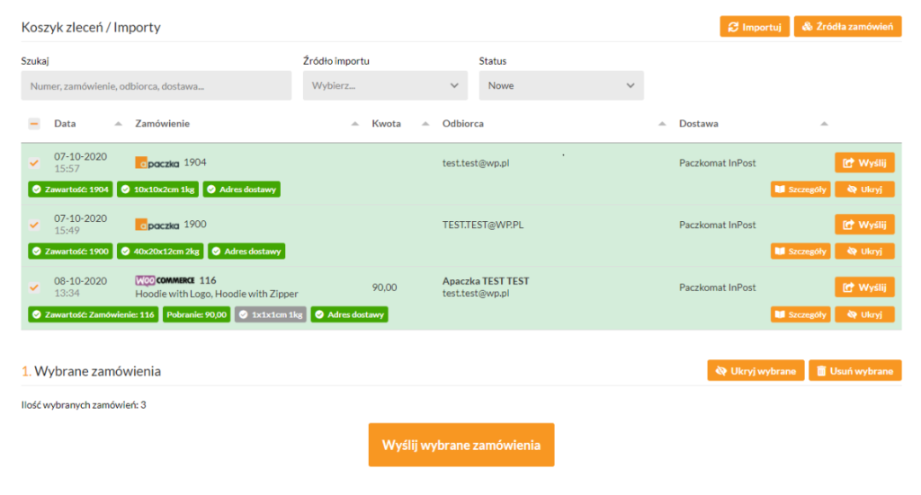The image size is (921, 495).
Task: Toggle the select-all checkbox in table header
Action: click(34, 124)
